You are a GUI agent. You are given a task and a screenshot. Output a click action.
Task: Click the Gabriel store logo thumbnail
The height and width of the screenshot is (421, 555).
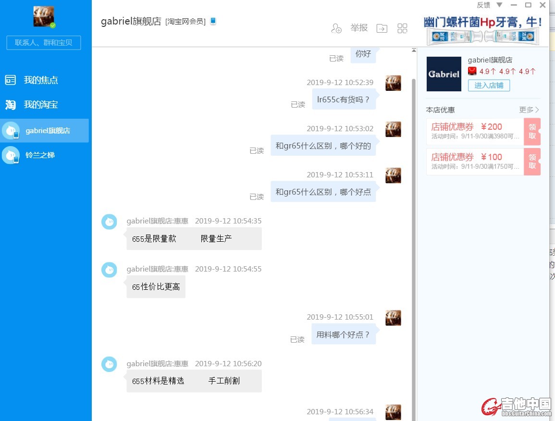444,74
